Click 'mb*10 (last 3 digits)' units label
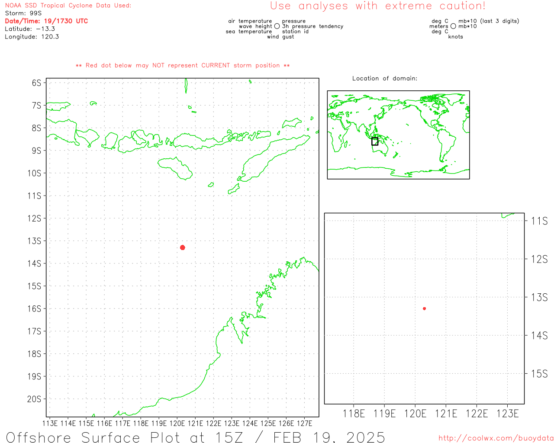 489,21
